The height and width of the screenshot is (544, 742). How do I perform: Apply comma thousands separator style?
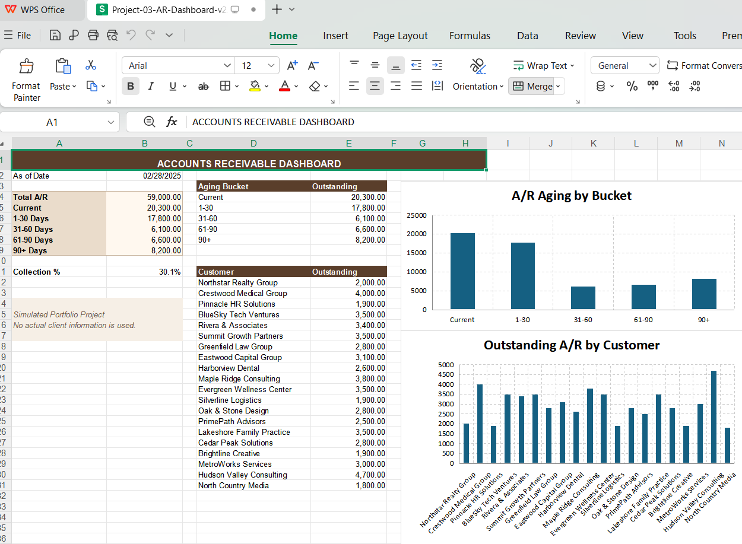653,86
